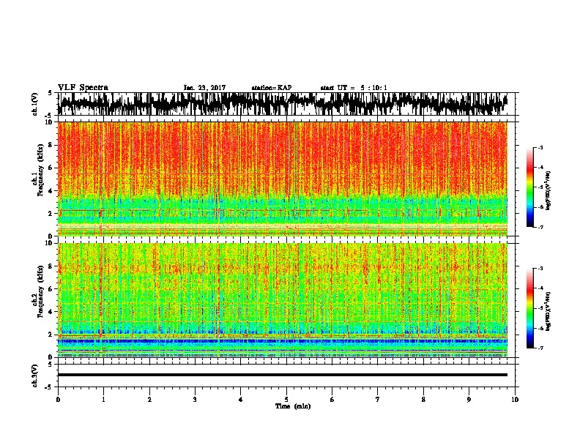Click the ch.1 spectrogram color bar
The image size is (580, 448).
pos(529,187)
